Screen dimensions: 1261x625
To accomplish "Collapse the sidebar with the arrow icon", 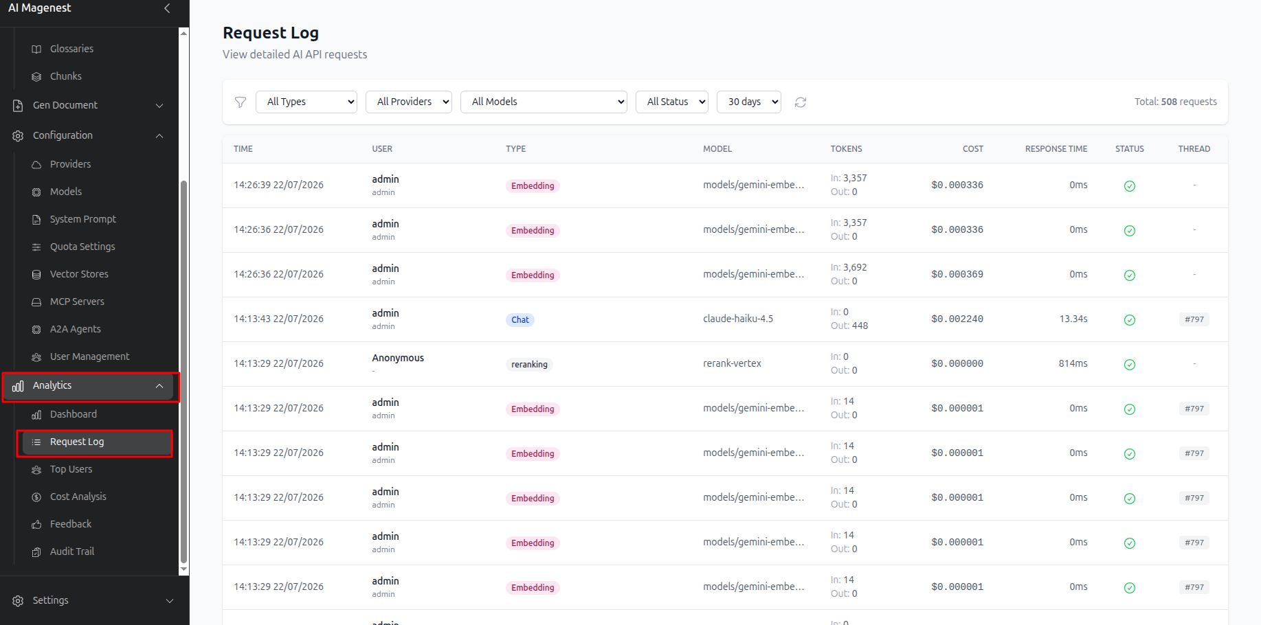I will (x=167, y=8).
